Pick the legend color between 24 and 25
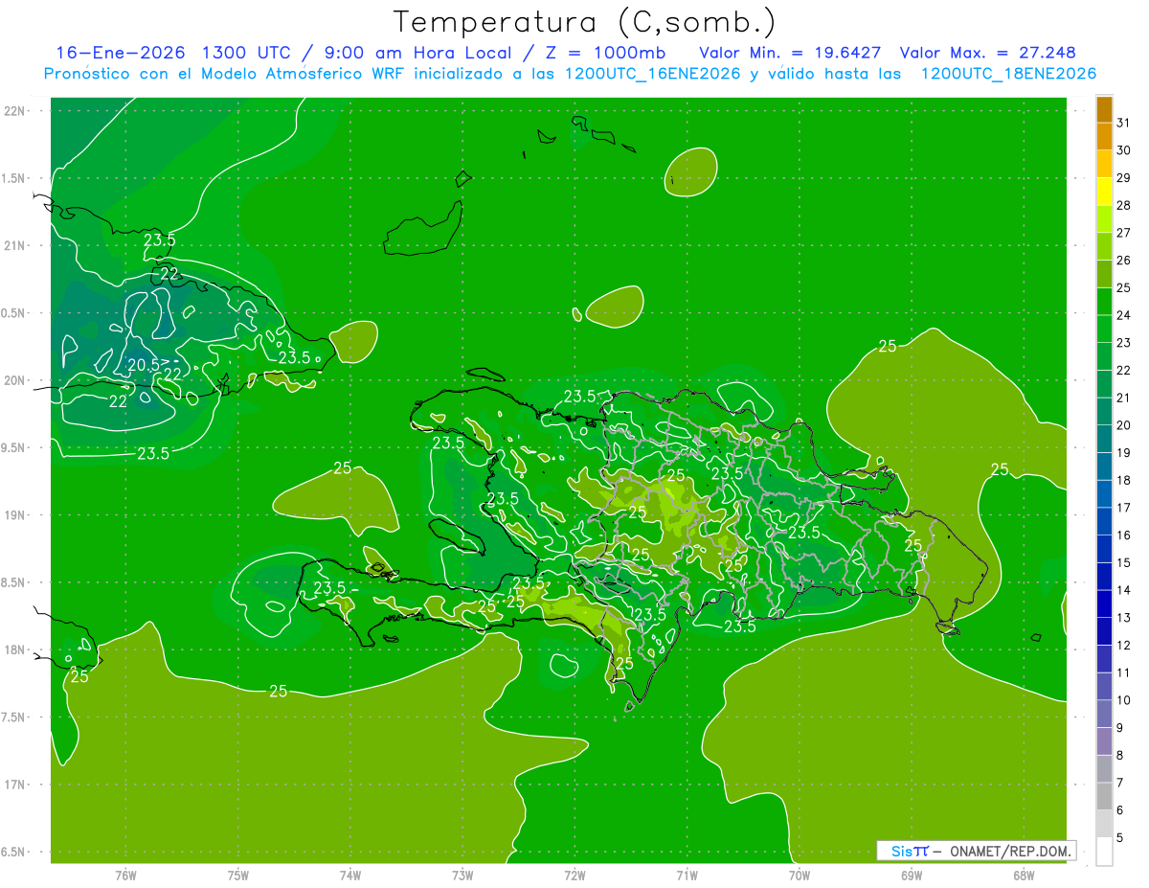Image resolution: width=1149 pixels, height=888 pixels. click(1105, 302)
